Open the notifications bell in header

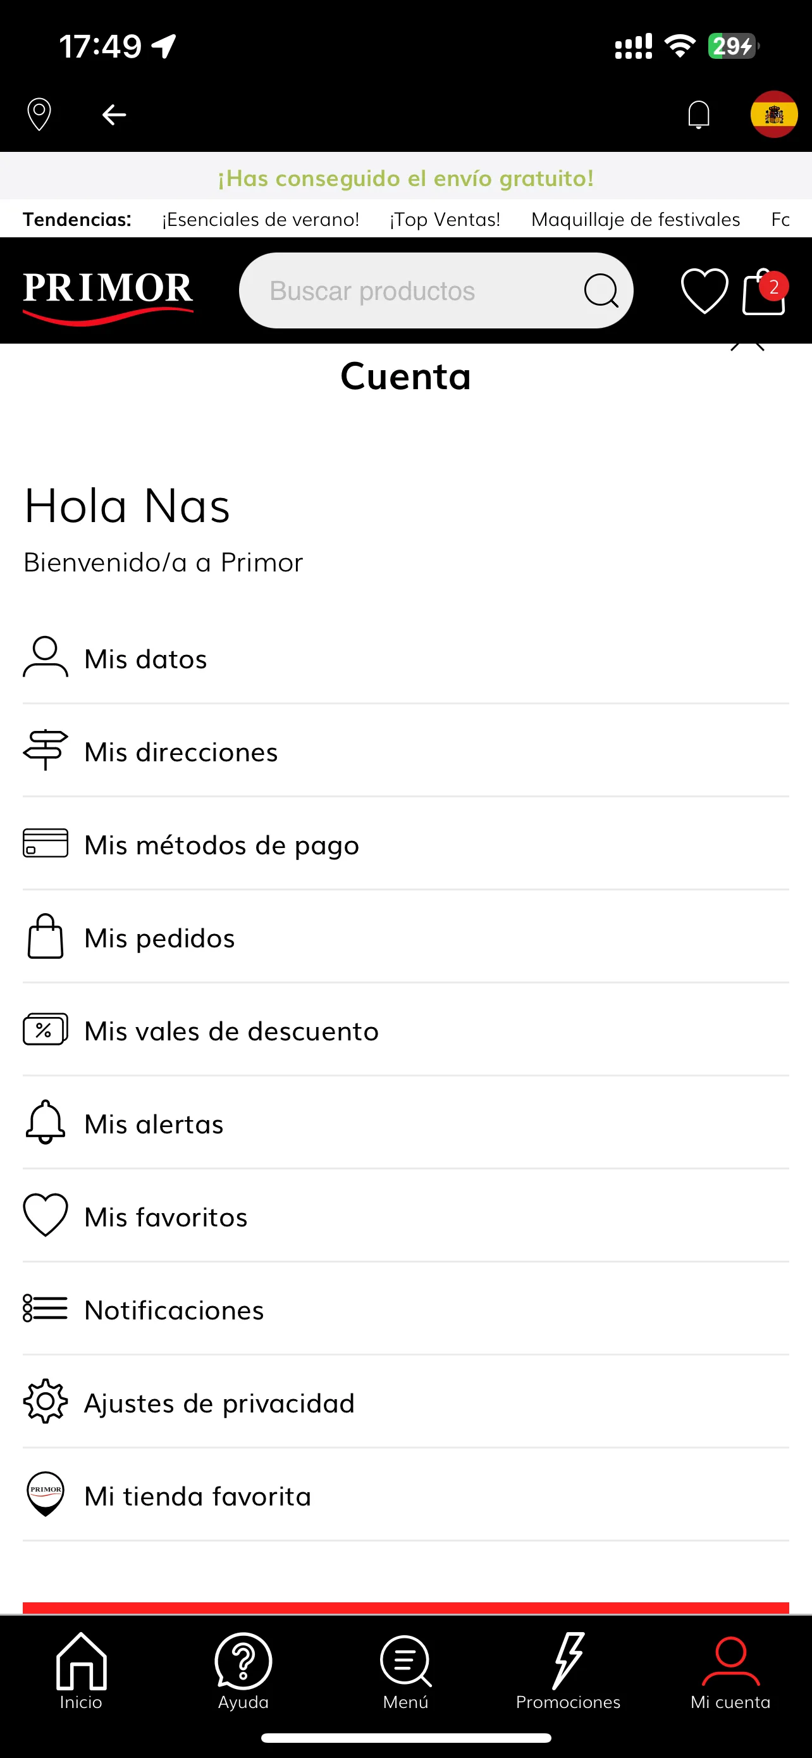699,115
